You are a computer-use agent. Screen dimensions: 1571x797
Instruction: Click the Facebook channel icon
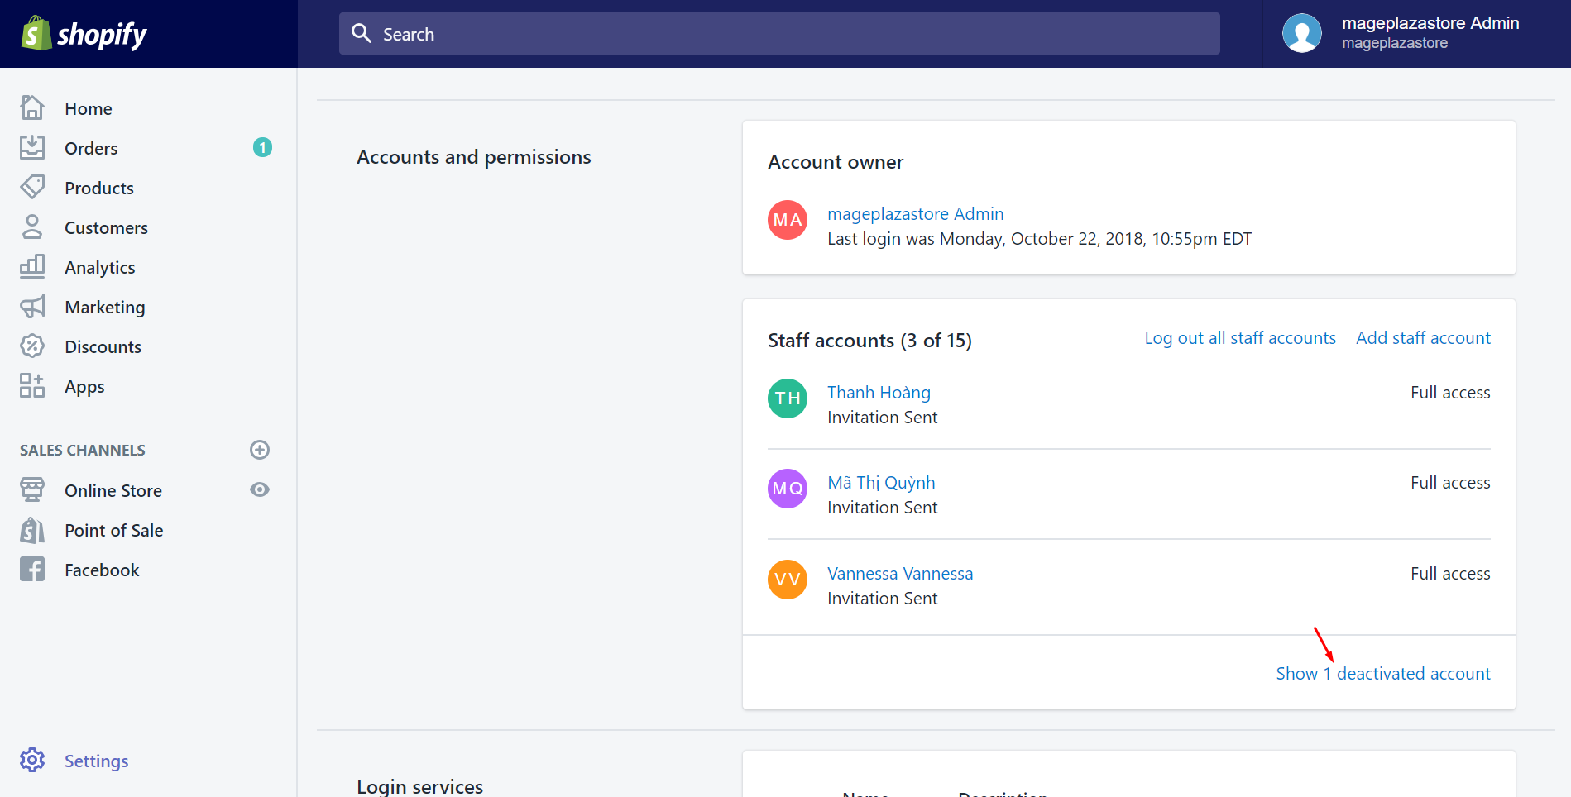click(x=32, y=570)
